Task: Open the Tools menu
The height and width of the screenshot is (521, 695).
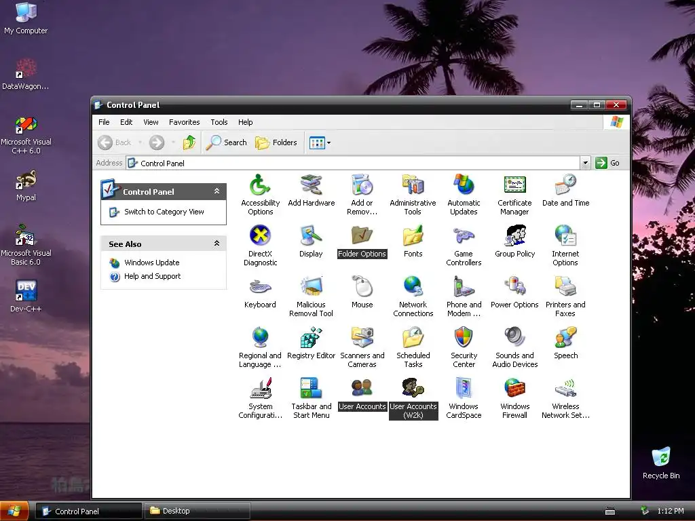Action: click(219, 122)
